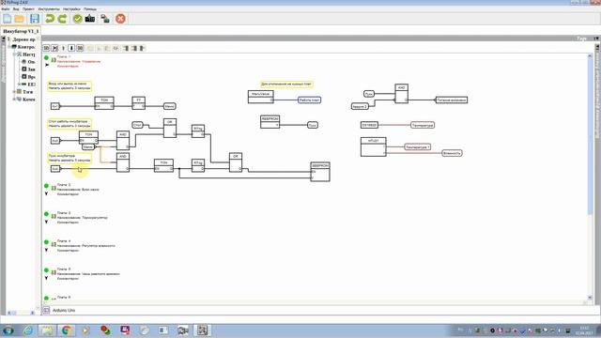Image resolution: width=601 pixels, height=338 pixels.
Task: Click the red-marked delete board icon
Action: point(54,48)
